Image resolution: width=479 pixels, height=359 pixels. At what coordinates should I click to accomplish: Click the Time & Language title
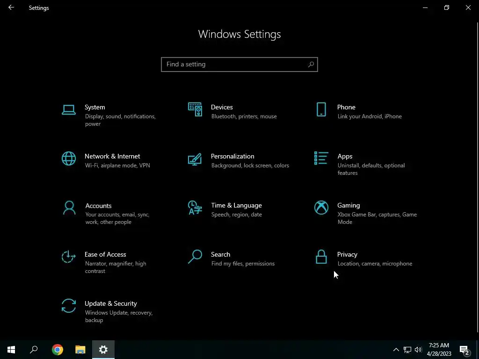tap(236, 206)
